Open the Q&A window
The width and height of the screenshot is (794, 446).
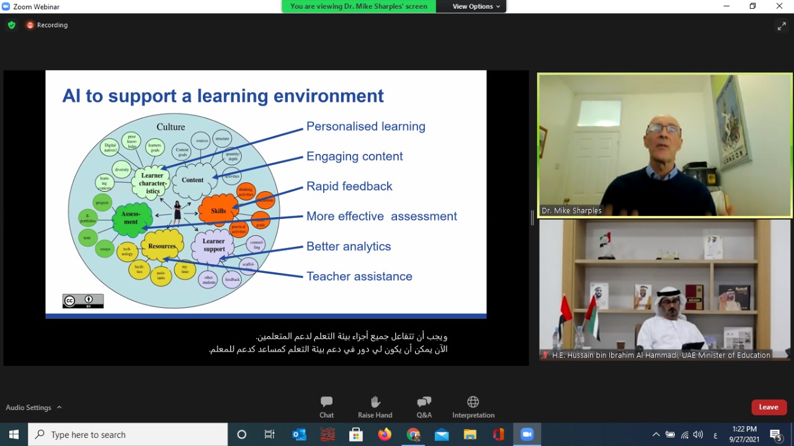coord(424,406)
